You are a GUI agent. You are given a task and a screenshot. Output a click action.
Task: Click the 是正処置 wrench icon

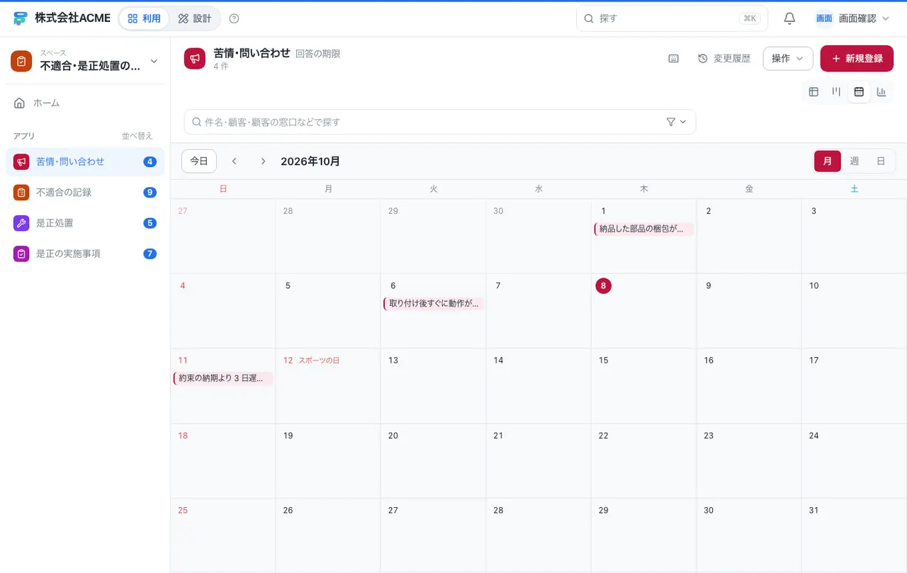tap(21, 223)
